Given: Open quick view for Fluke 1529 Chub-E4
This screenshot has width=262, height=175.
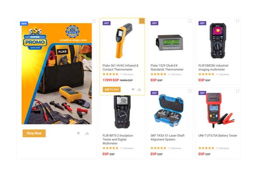Looking at the screenshot, I should point(190,21).
